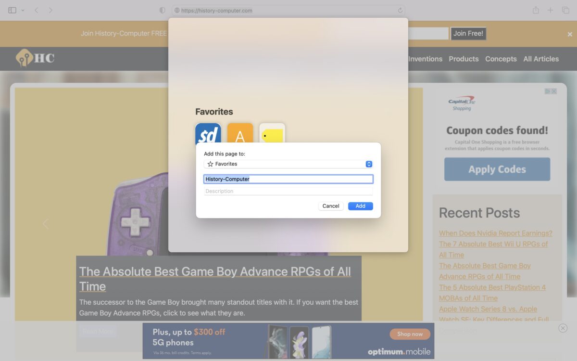The image size is (577, 361).
Task: Open the All Articles menu item
Action: pos(541,59)
